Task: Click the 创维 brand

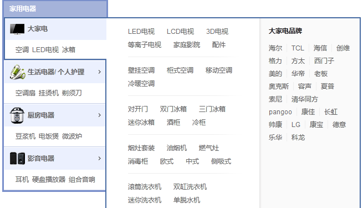Action: pos(343,48)
